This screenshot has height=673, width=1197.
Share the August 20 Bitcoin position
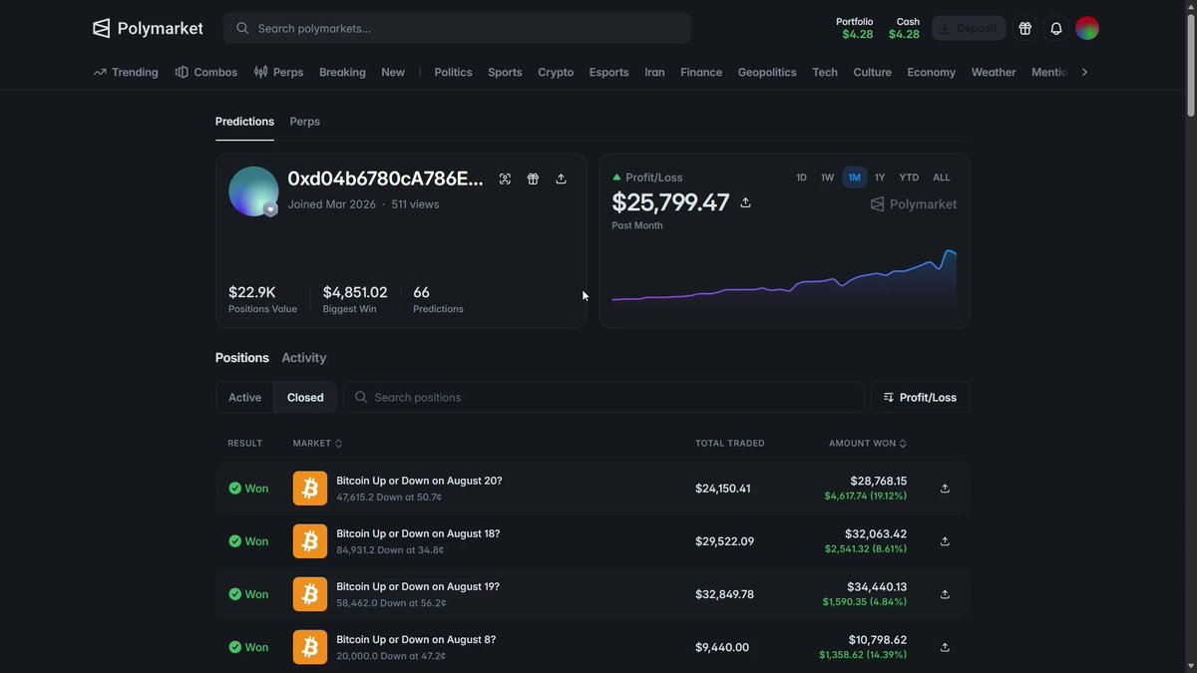coord(945,489)
